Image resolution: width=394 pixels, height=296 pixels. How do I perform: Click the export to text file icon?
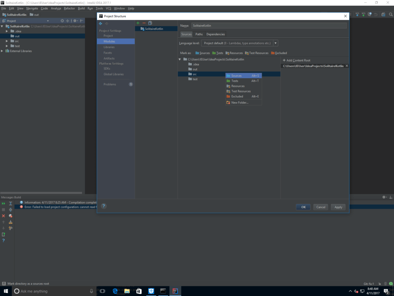(x=3, y=234)
